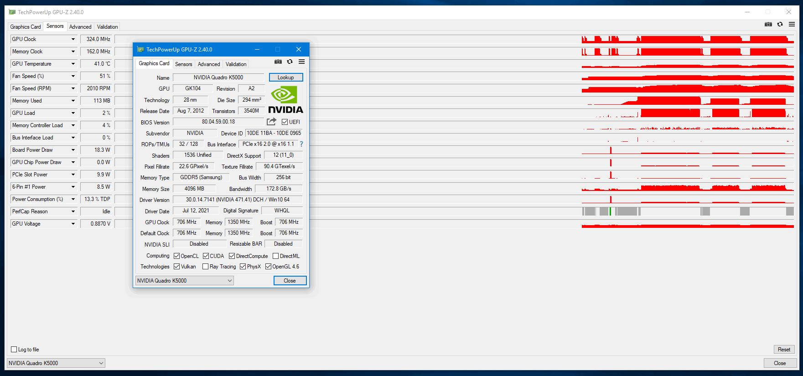This screenshot has height=376, width=803.
Task: Open GPU Voltage sensor dropdown arrow
Action: pos(73,224)
